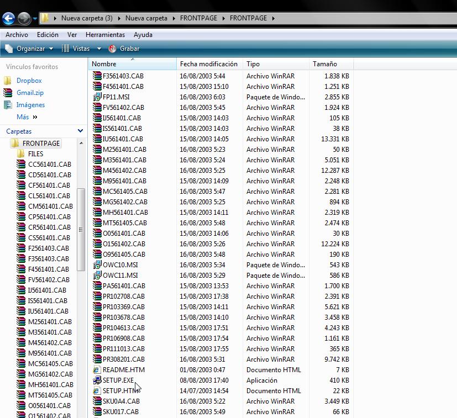The height and width of the screenshot is (418, 457).
Task: Sort by Tamaño column header
Action: 331,64
